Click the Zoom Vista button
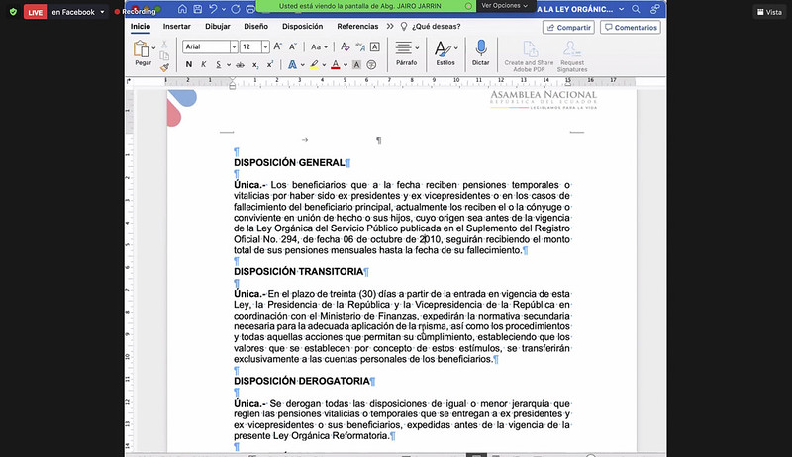This screenshot has height=457, width=792. tap(769, 12)
